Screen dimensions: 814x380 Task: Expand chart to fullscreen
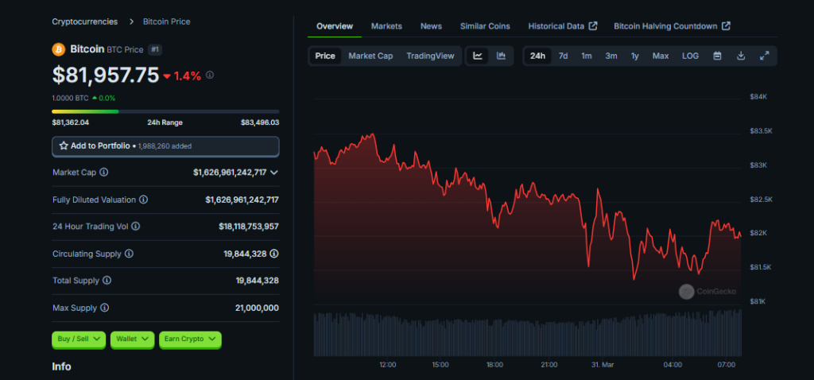(x=764, y=56)
